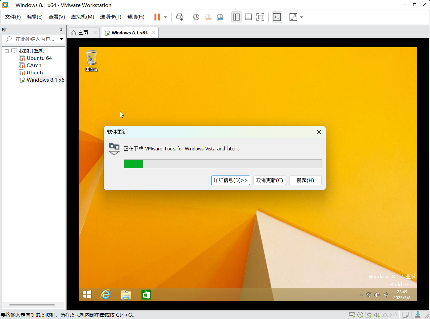Pause the virtual machine with the orange button
The image size is (430, 319).
(157, 17)
